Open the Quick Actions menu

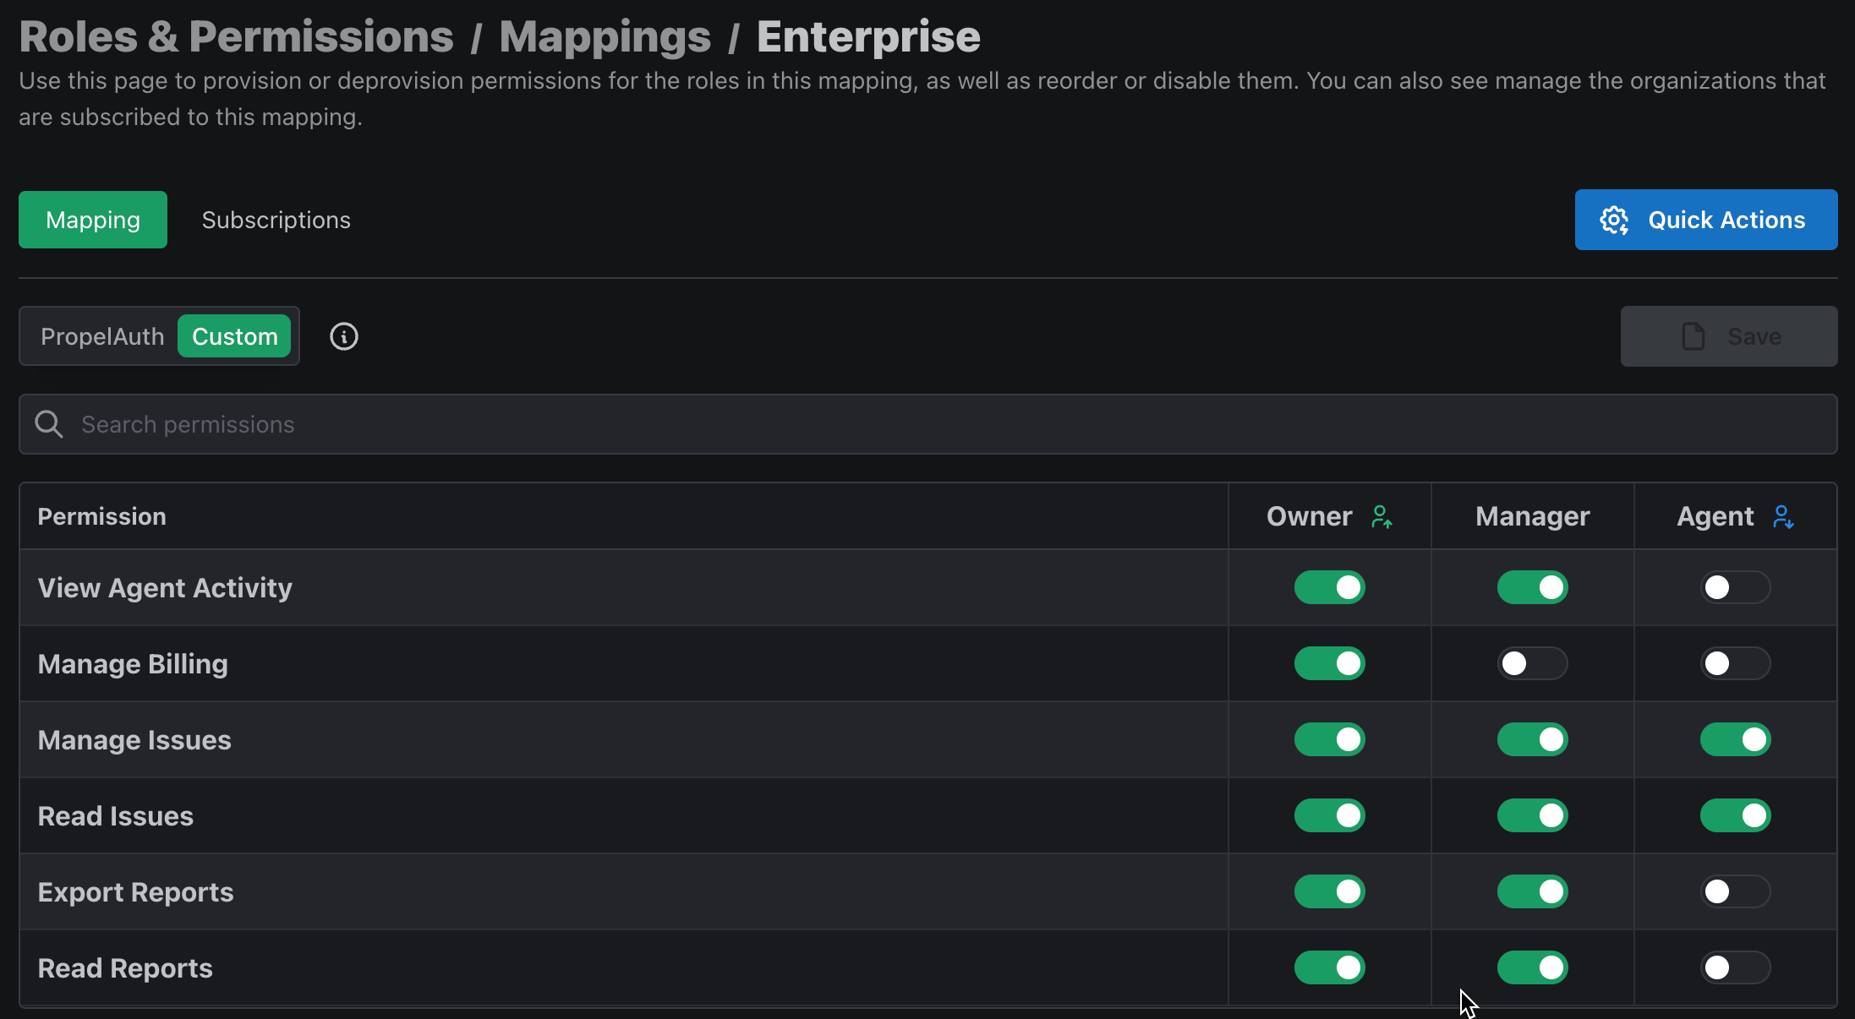click(1706, 220)
